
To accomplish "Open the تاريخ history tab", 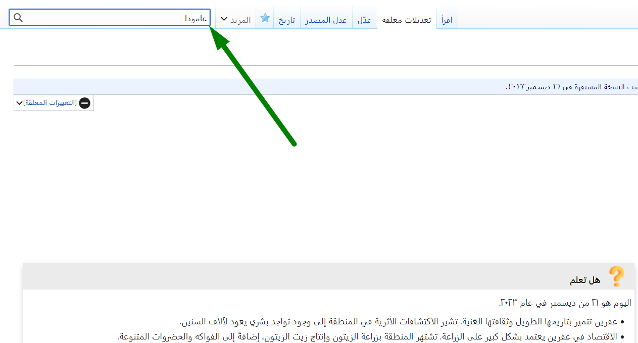I will [287, 20].
